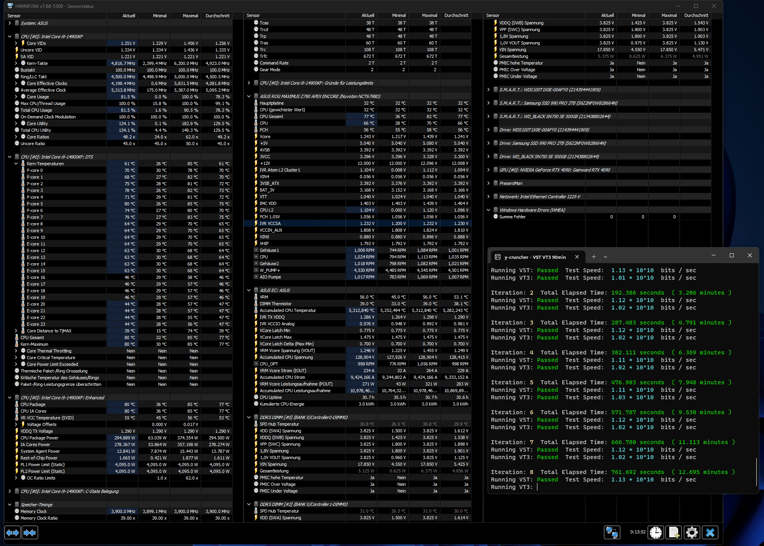Collapse Windows Hardware Errors (WHEA) group

point(489,210)
